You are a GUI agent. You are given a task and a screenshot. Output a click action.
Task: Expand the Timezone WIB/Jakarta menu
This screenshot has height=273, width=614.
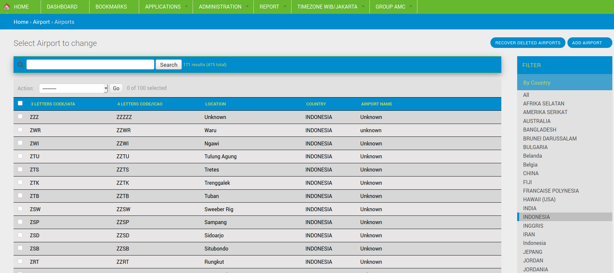click(x=330, y=7)
